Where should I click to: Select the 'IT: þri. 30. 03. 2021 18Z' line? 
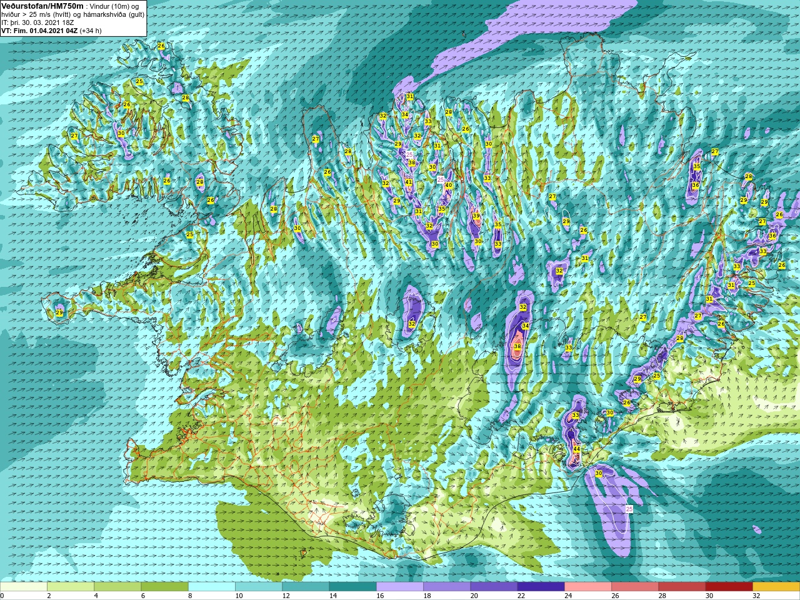pos(37,22)
